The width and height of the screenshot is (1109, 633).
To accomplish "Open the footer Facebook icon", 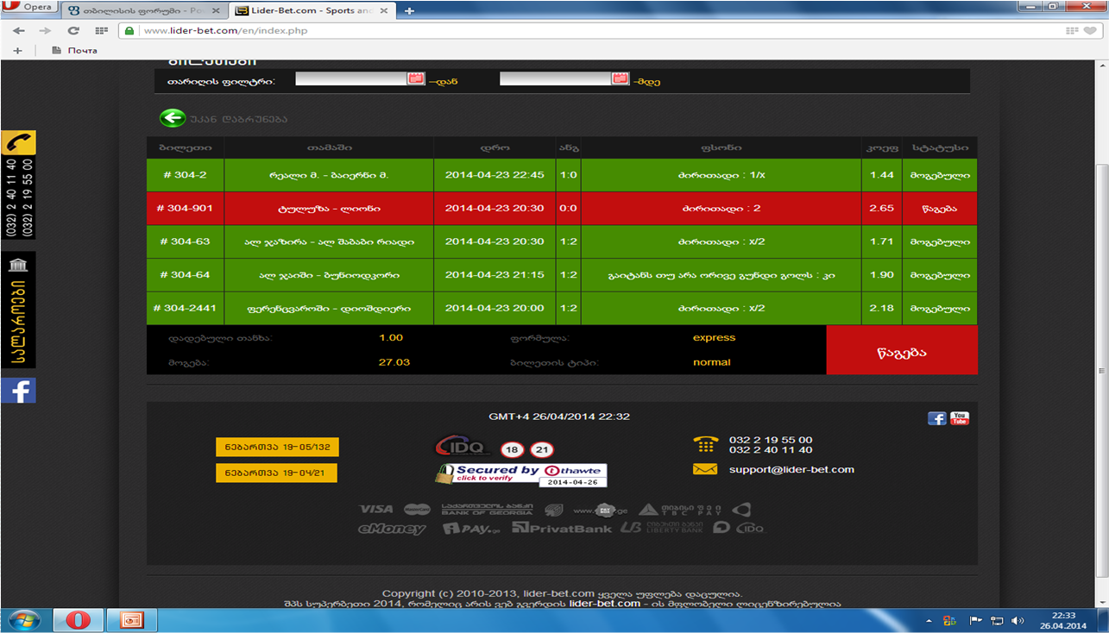I will pyautogui.click(x=936, y=418).
